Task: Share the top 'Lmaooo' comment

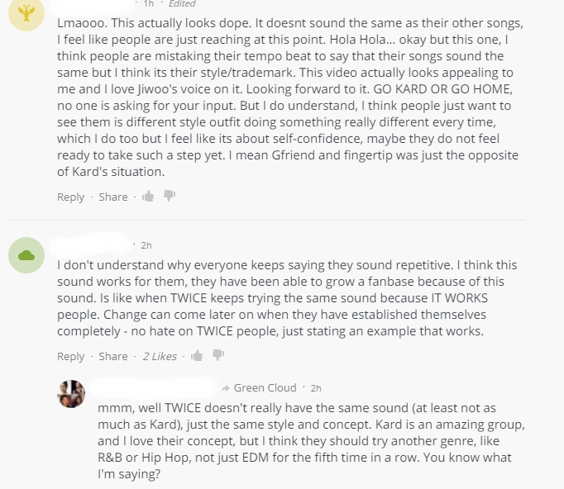Action: (113, 197)
